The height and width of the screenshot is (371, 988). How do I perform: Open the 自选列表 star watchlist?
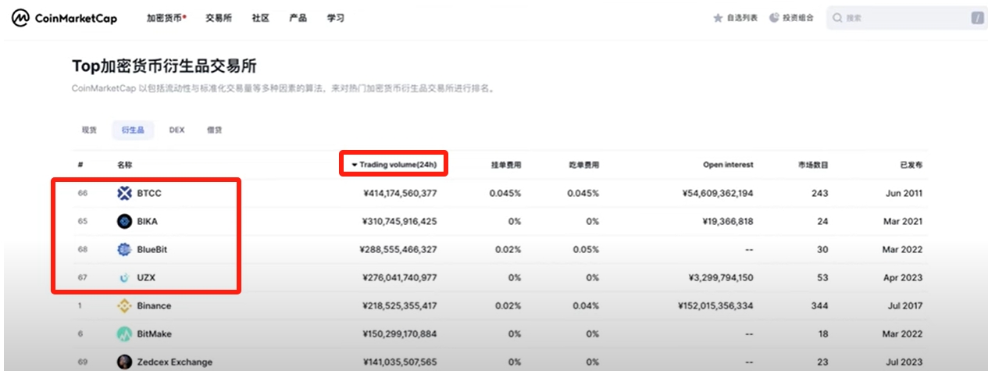(x=735, y=18)
